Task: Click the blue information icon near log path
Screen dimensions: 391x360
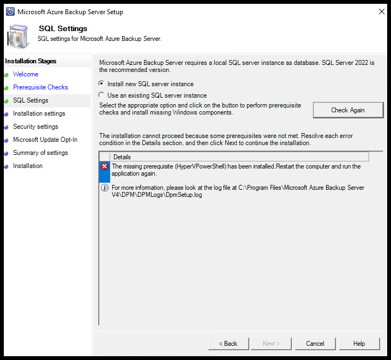Action: click(x=105, y=188)
